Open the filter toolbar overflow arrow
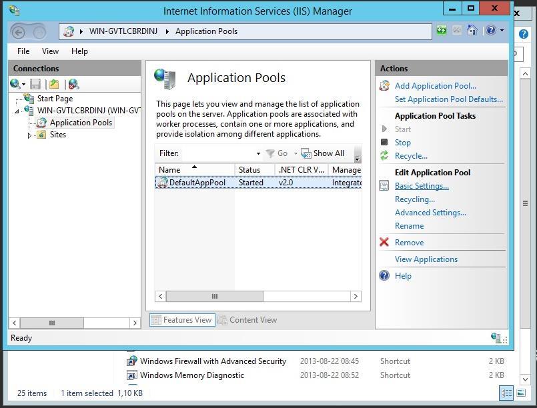The height and width of the screenshot is (408, 537). click(x=357, y=158)
